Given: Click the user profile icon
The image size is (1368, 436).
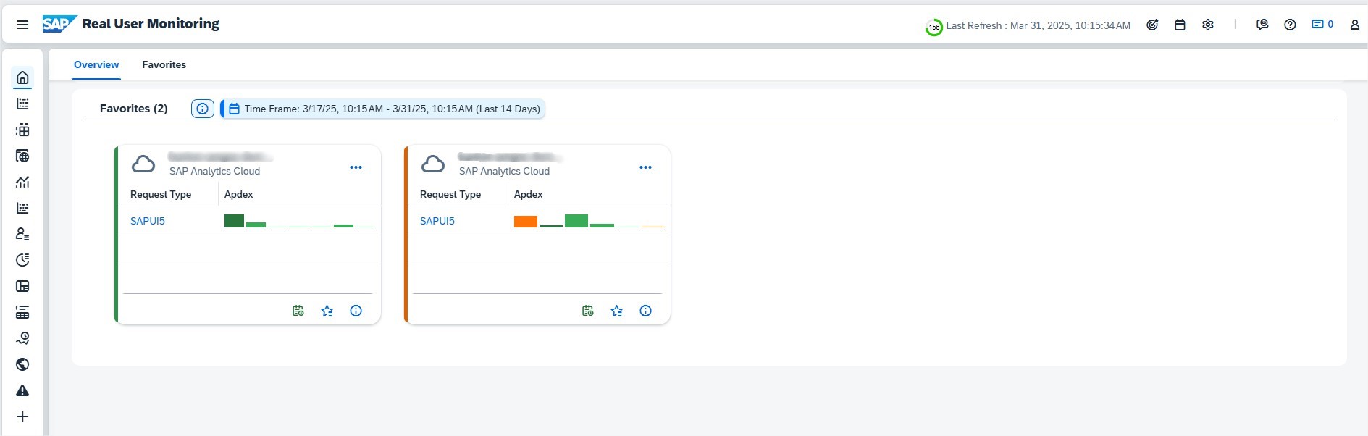Looking at the screenshot, I should [1354, 25].
